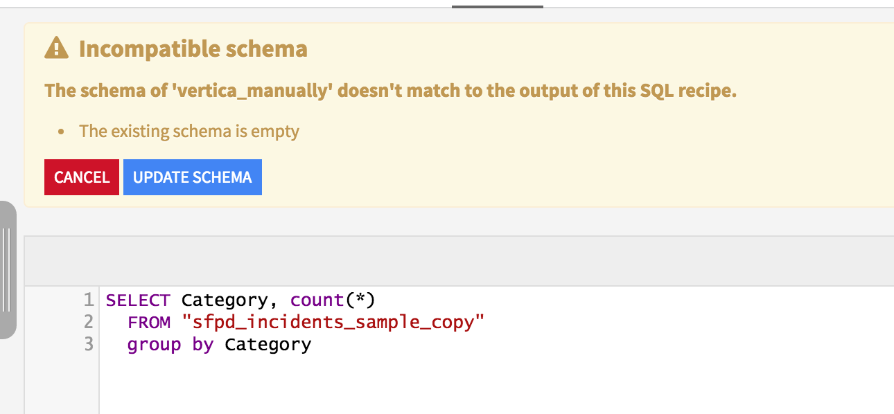Select line number 2 in the gutter
Image resolution: width=894 pixels, height=414 pixels.
pos(88,322)
